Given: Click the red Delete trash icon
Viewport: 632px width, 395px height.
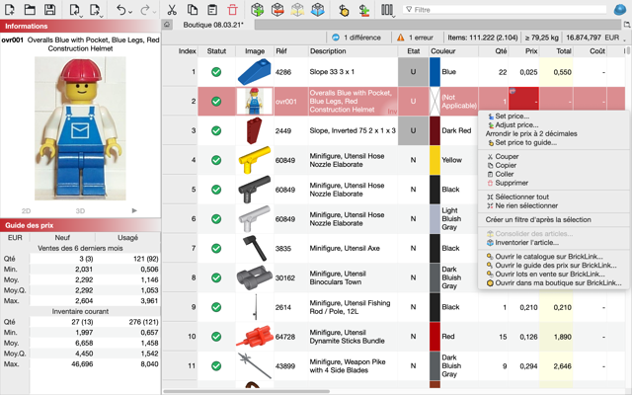Looking at the screenshot, I should [232, 9].
